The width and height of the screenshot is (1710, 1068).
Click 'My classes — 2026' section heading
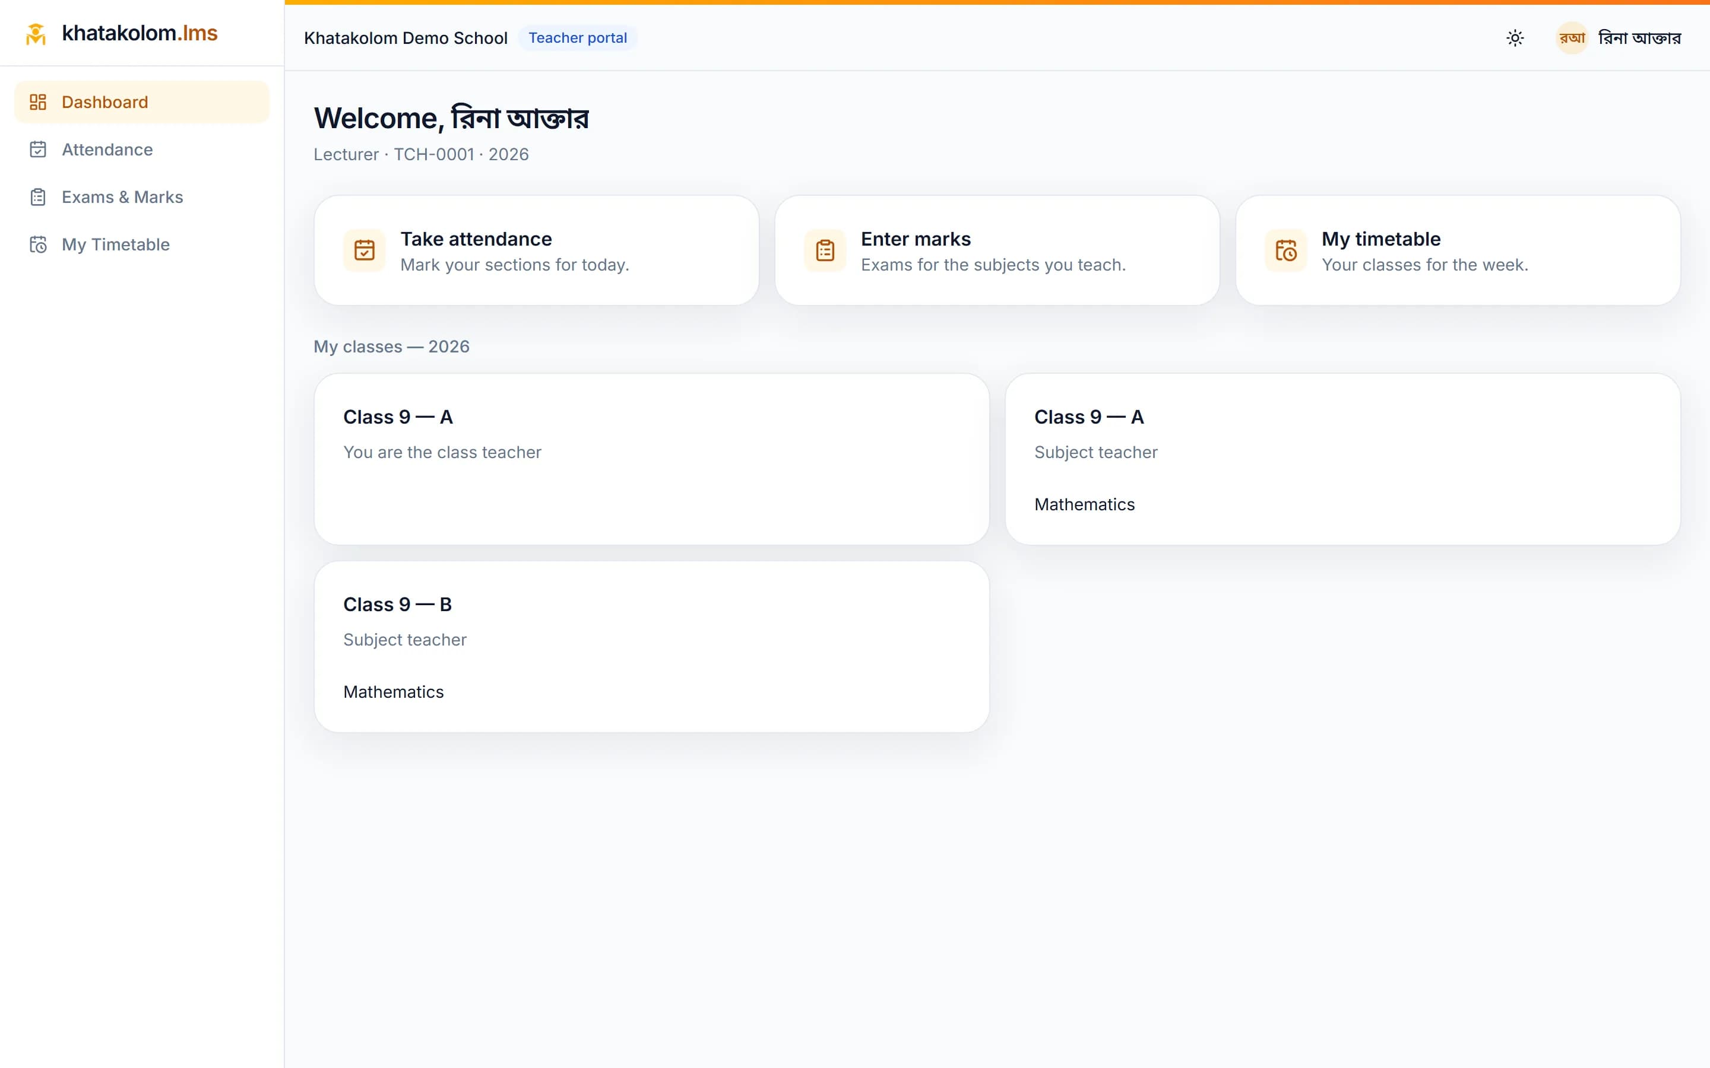point(391,347)
